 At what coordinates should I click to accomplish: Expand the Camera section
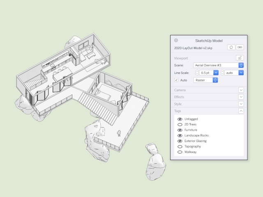[x=241, y=90]
